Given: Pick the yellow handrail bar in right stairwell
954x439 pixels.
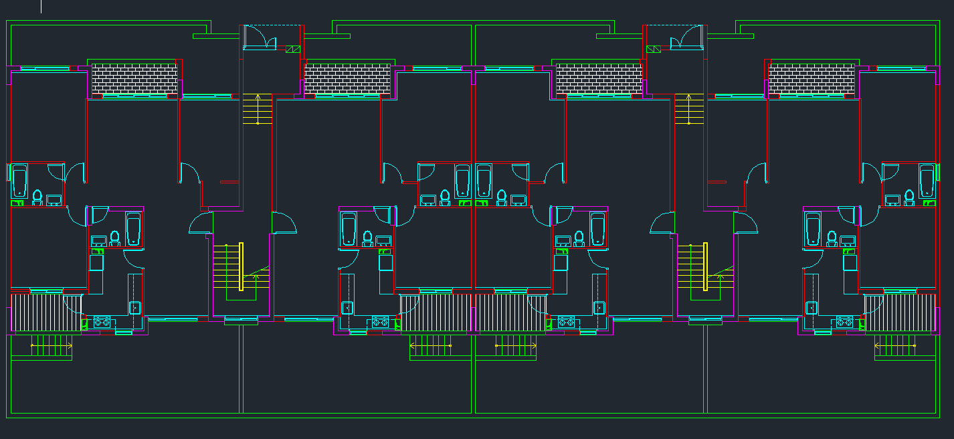Looking at the screenshot, I should coord(705,266).
